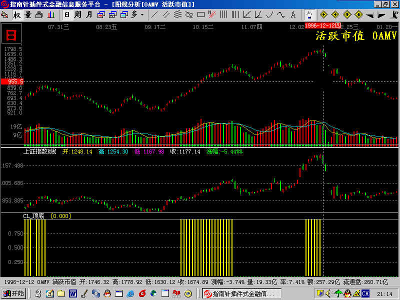The image size is (400, 300).
Task: Click 额:257.29亿 in status bar
Action: (x=323, y=282)
